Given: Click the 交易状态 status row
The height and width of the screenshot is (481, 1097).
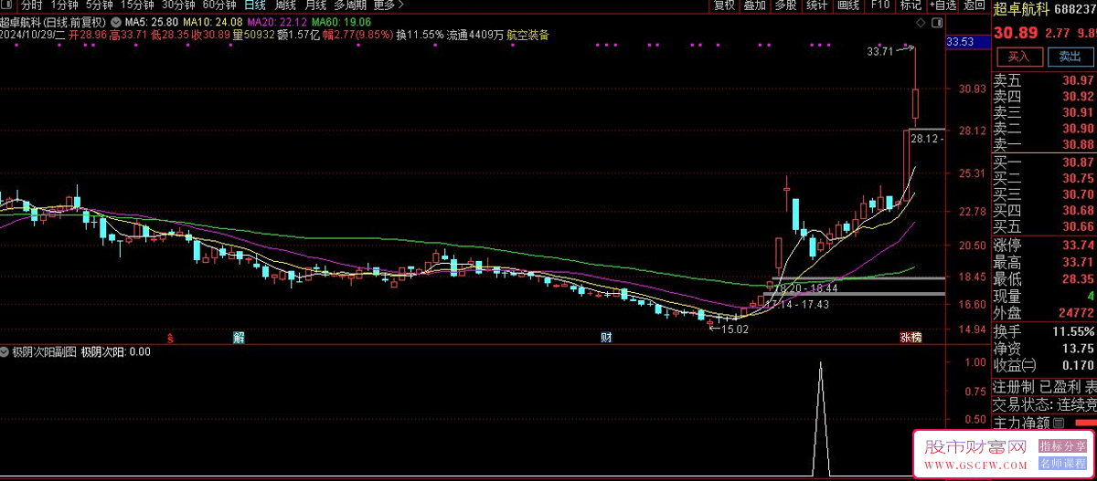Looking at the screenshot, I should pyautogui.click(x=1044, y=404).
